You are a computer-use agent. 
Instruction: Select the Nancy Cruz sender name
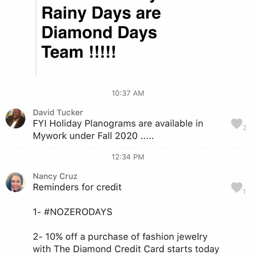coord(55,176)
